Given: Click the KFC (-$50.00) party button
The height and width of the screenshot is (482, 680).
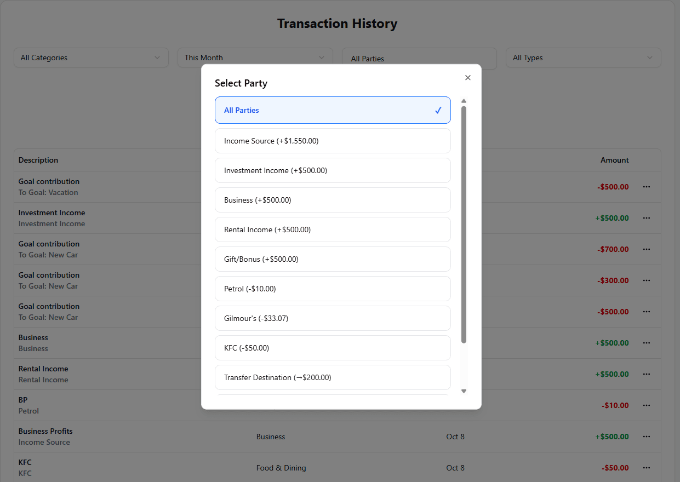Looking at the screenshot, I should pyautogui.click(x=333, y=348).
